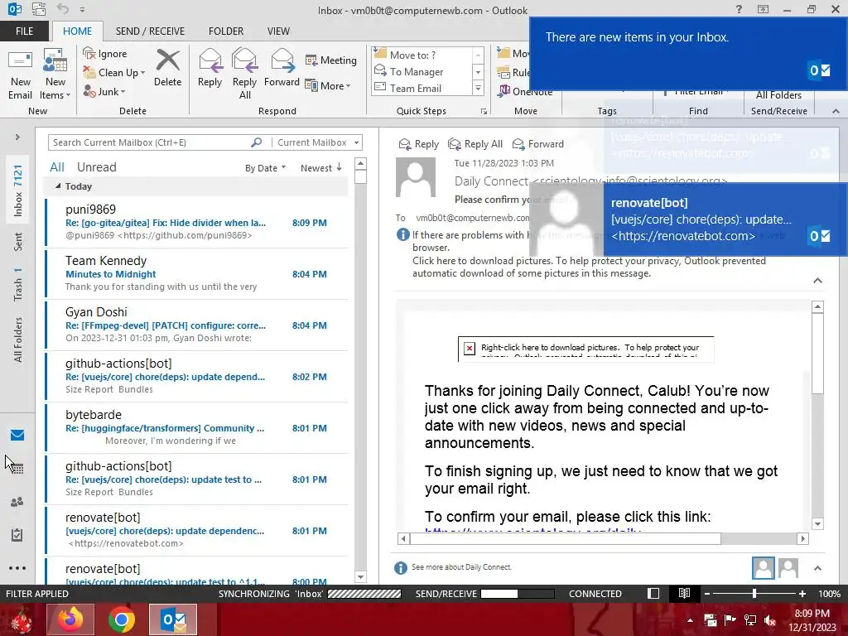Expand the Quick Steps gallery
The height and width of the screenshot is (636, 848).
tap(478, 88)
